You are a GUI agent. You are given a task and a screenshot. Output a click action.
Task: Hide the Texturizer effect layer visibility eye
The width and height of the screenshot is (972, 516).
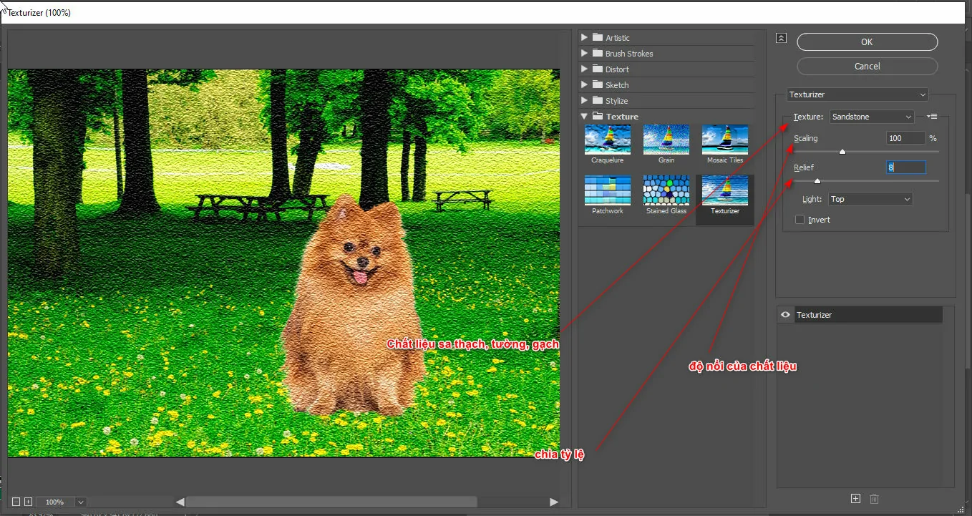(785, 314)
